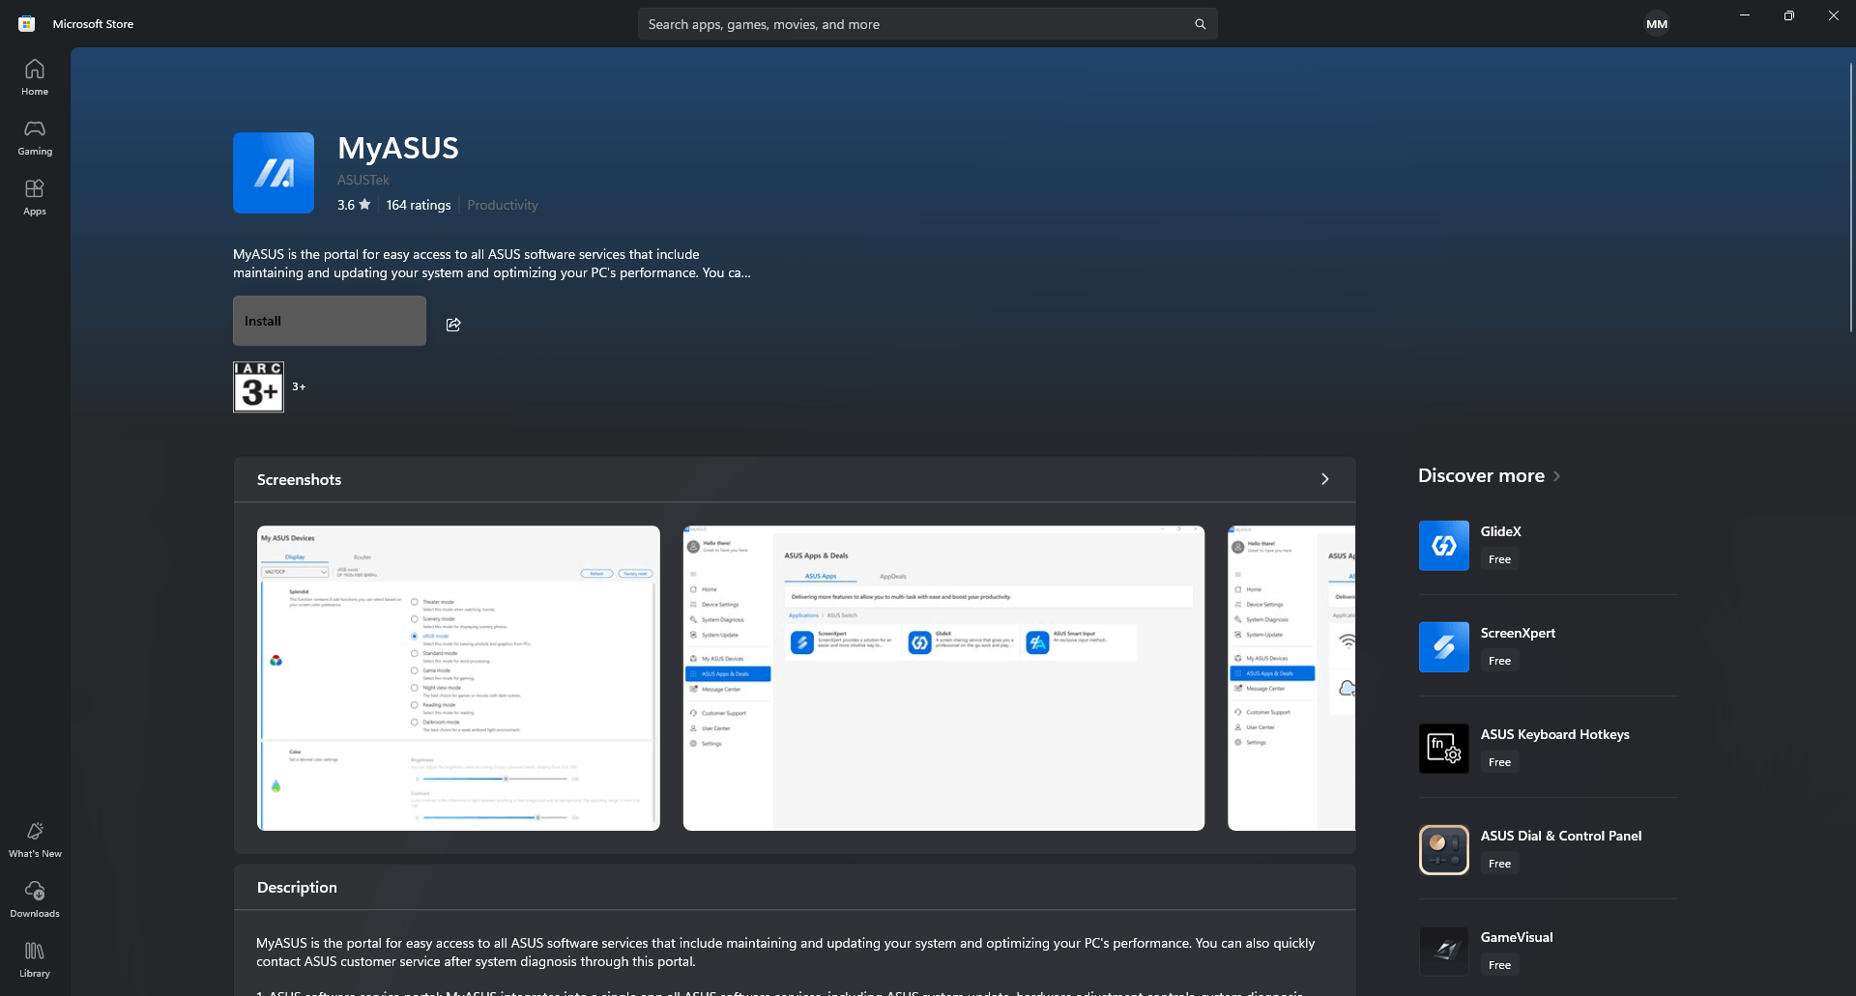1856x996 pixels.
Task: Expand Discover more with chevron
Action: point(1556,476)
